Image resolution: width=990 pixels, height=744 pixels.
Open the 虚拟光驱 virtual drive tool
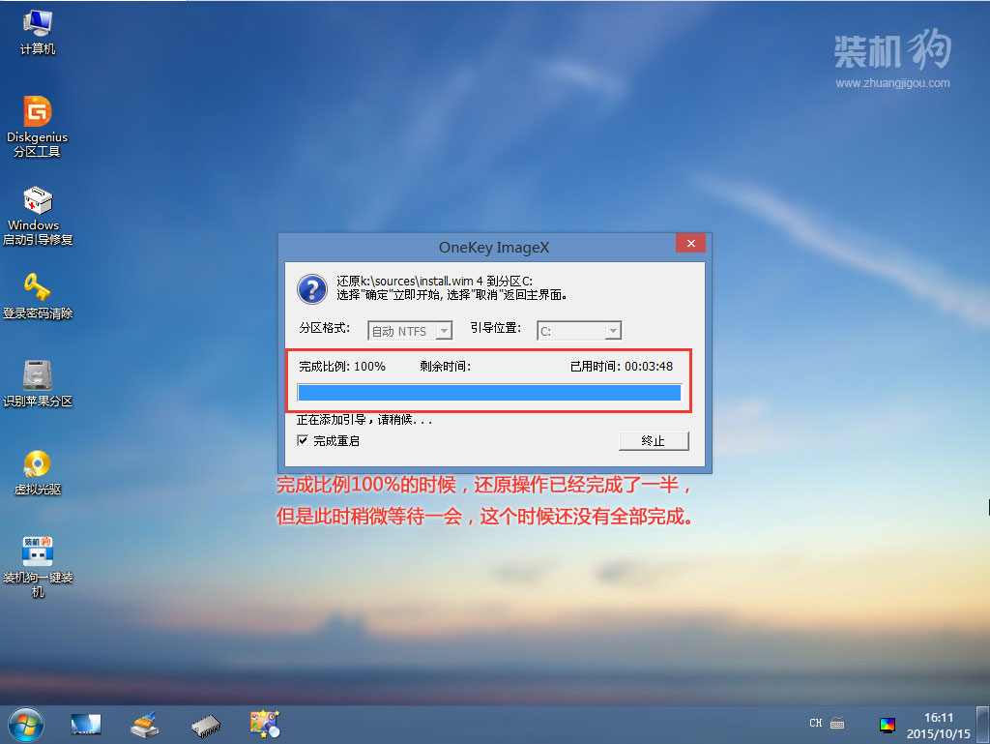pyautogui.click(x=37, y=464)
